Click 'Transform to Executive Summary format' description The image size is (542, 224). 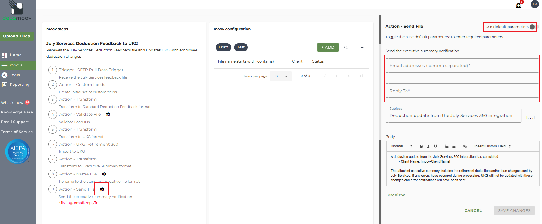(95, 166)
